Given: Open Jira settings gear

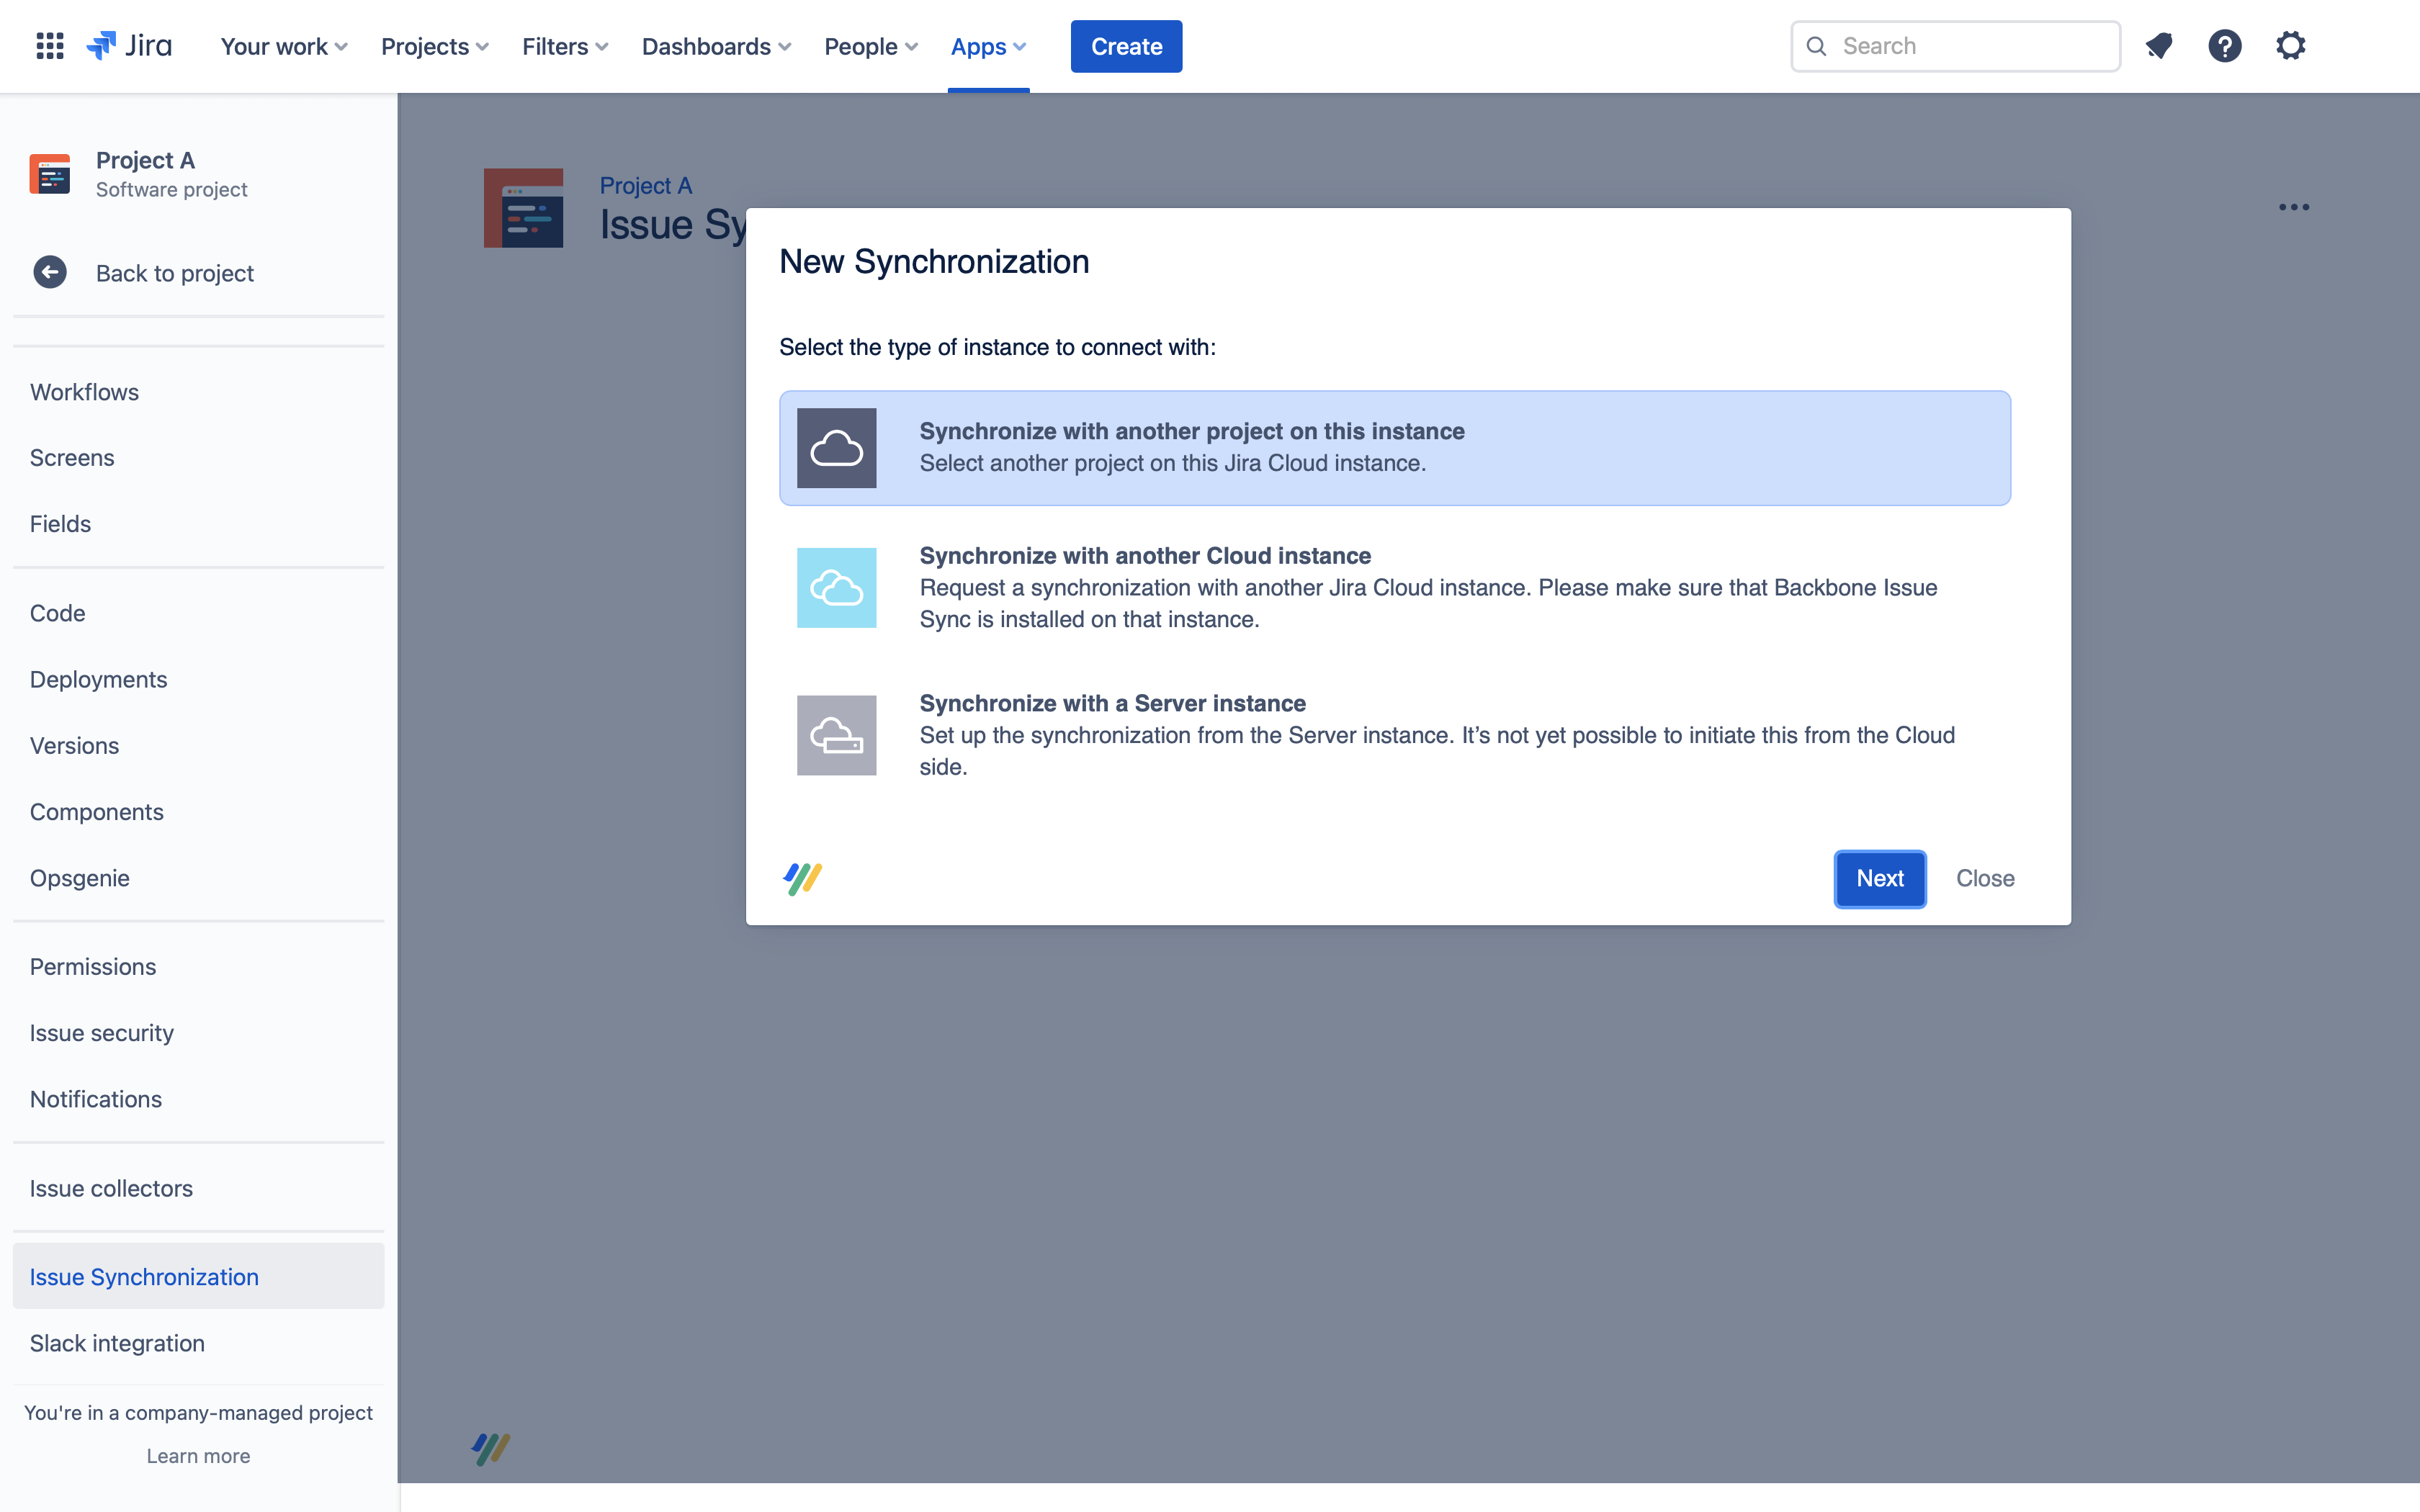Looking at the screenshot, I should [2291, 45].
